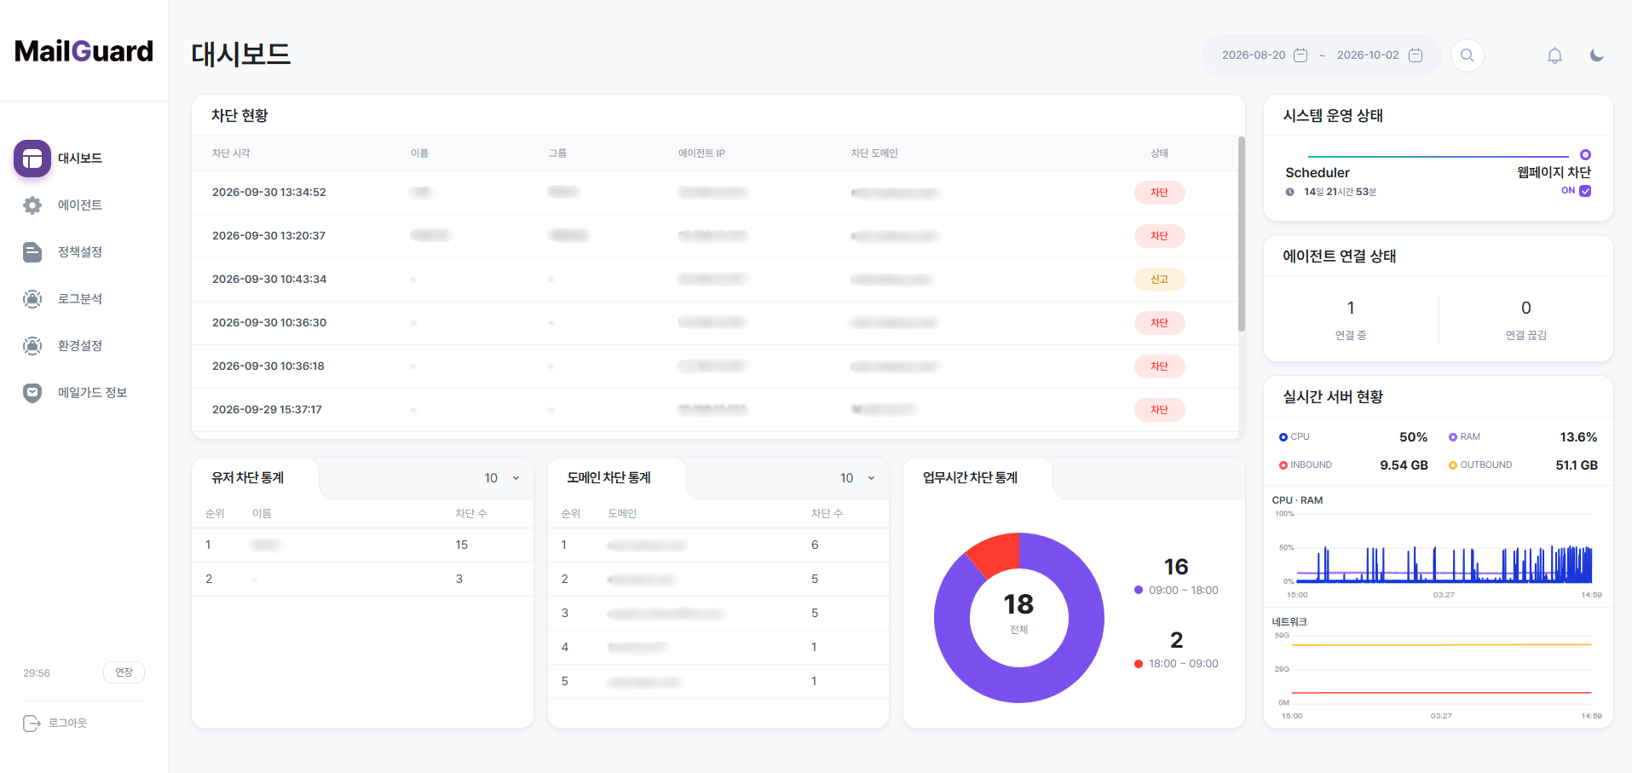Expand 도메인 차단 통계 count dropdown
The image size is (1632, 773).
click(x=858, y=478)
